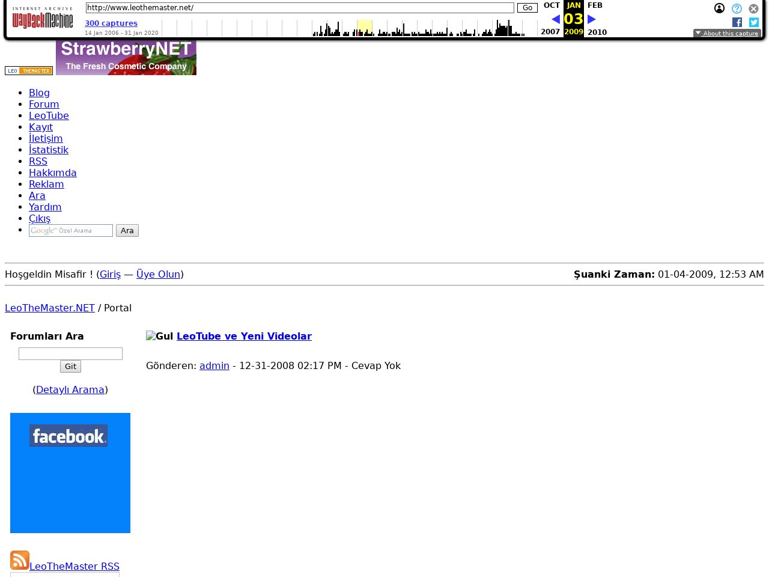Expand the About this capture dropdown

coord(727,34)
